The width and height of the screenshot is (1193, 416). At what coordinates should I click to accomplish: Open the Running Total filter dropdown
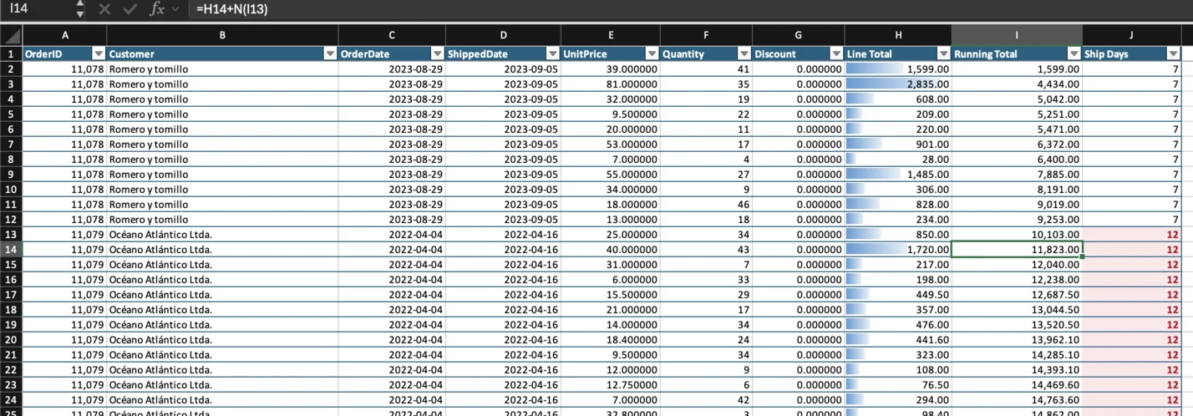point(1074,54)
